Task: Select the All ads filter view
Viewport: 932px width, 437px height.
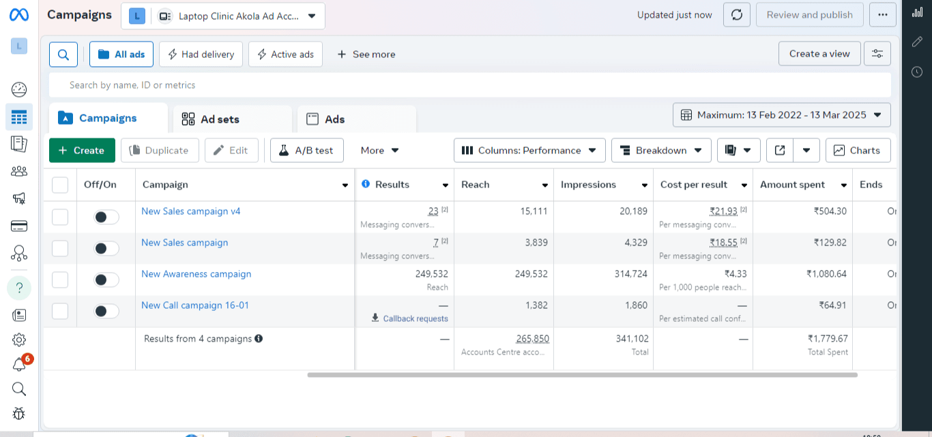Action: tap(121, 54)
